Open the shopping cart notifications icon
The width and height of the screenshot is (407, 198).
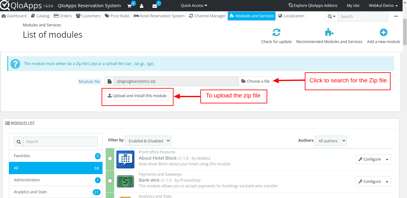[129, 6]
